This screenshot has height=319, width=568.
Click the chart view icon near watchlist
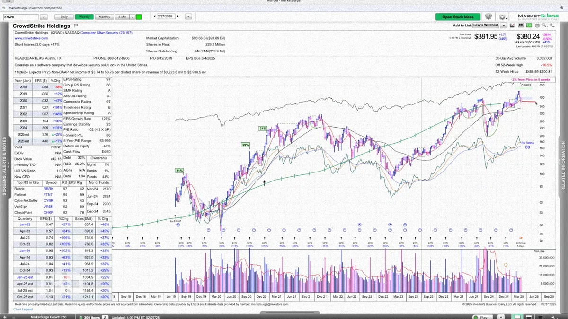click(512, 25)
